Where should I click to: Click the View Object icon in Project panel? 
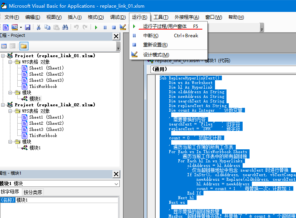coord(12,46)
